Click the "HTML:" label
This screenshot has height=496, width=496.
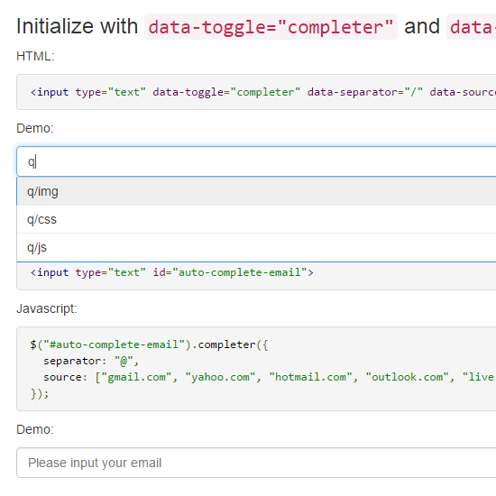pos(35,56)
